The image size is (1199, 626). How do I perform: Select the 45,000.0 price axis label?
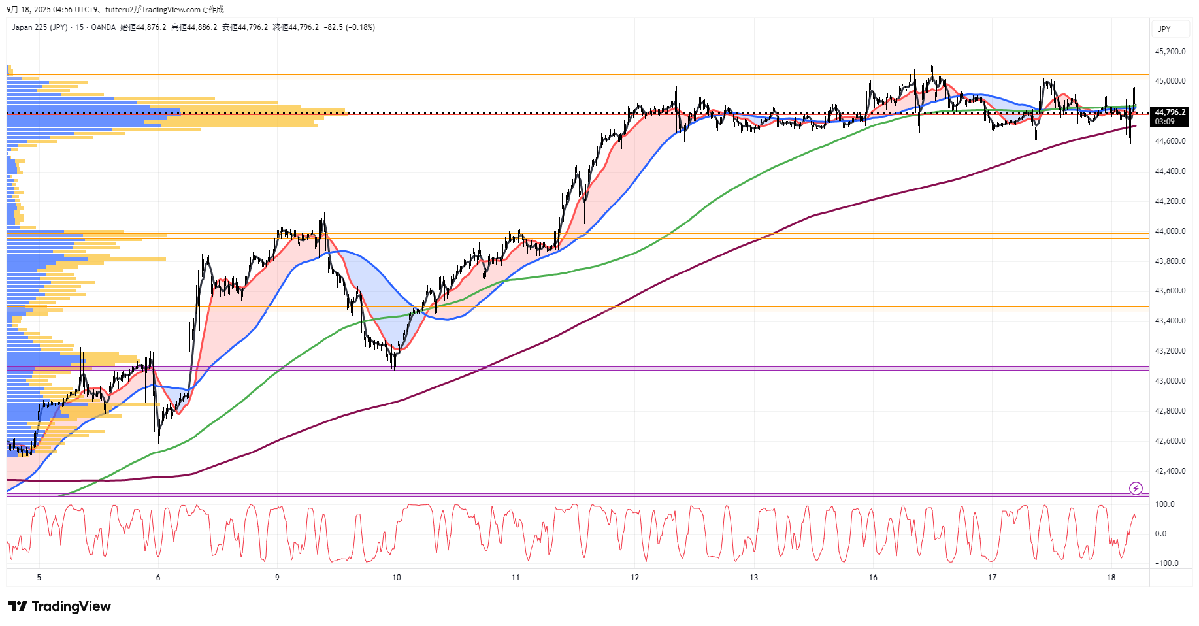click(x=1170, y=81)
